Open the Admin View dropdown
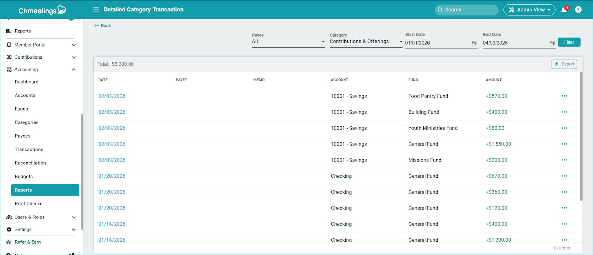Screen dimensions: 593x255 529,10
